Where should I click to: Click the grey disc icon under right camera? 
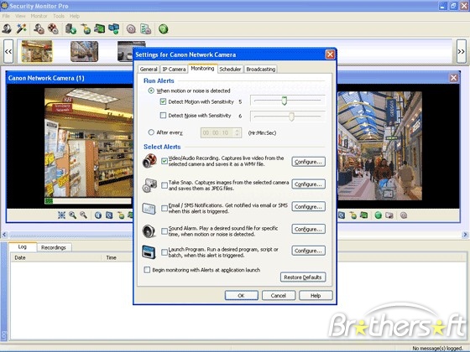pos(404,215)
